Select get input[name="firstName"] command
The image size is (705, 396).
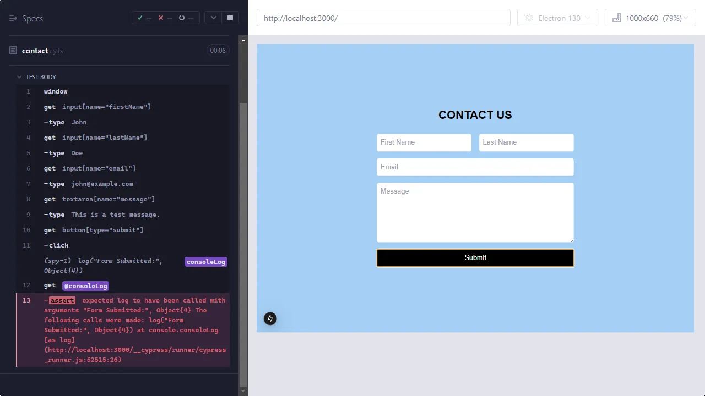click(123, 107)
